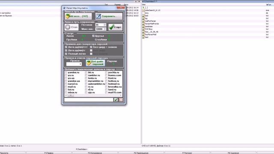The width and height of the screenshot is (274, 154).
Task: Check the ya.ua domain box
Action: point(66,78)
